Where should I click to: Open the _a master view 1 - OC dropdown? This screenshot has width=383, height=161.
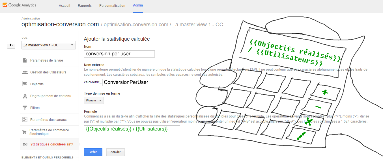(49, 45)
